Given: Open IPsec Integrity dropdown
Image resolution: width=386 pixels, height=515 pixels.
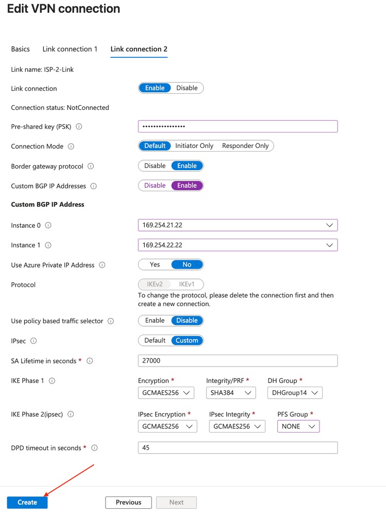Looking at the screenshot, I should point(237,426).
